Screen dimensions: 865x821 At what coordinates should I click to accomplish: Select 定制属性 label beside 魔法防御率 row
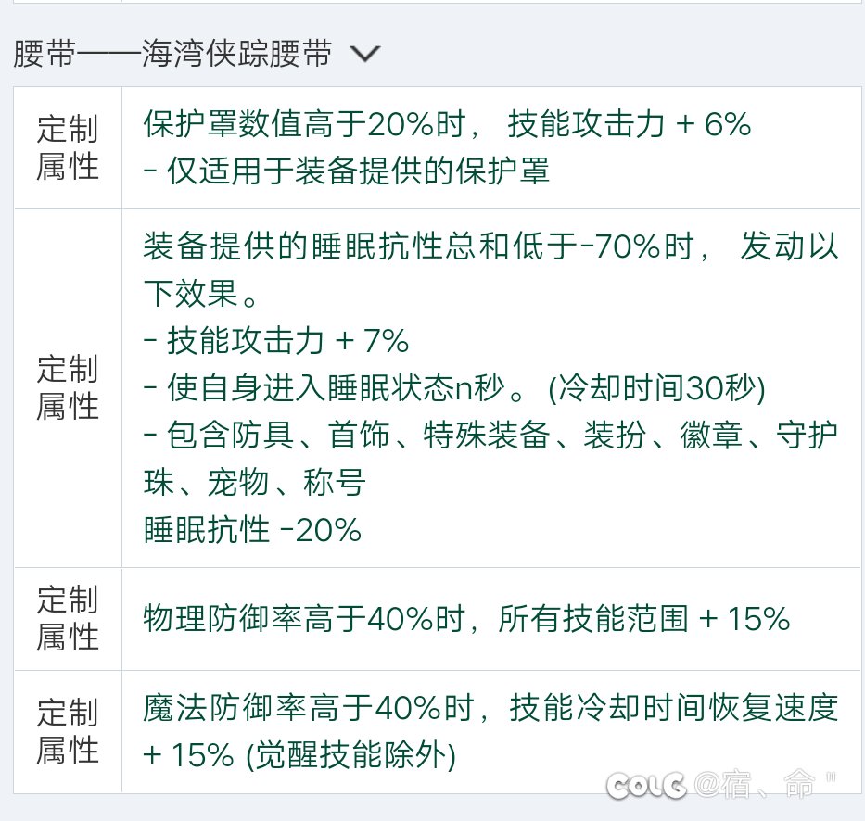(x=68, y=732)
